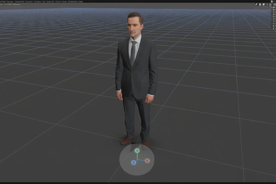The image size is (276, 184).
Task: Open the second menu in the top menu bar
Action: 10,2
